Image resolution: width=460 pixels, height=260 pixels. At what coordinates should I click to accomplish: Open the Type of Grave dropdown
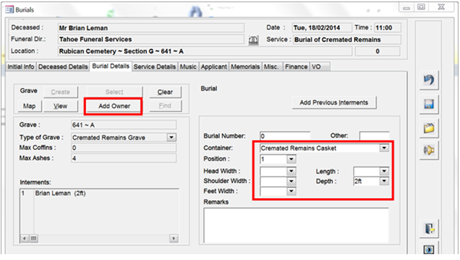click(x=172, y=138)
